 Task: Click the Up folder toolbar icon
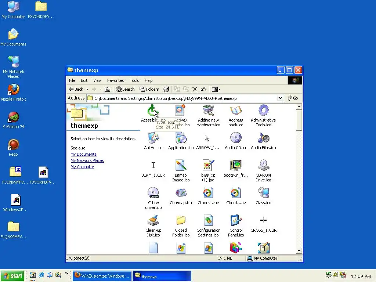pyautogui.click(x=108, y=90)
